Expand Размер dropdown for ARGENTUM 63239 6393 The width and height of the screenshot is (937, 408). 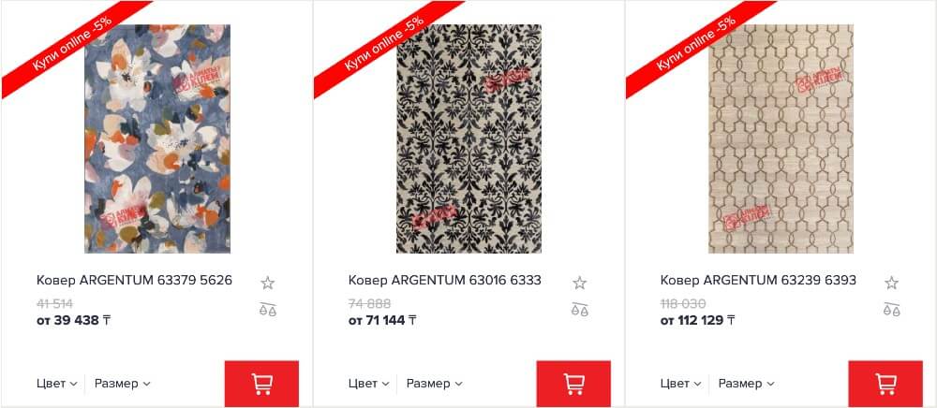pos(747,384)
